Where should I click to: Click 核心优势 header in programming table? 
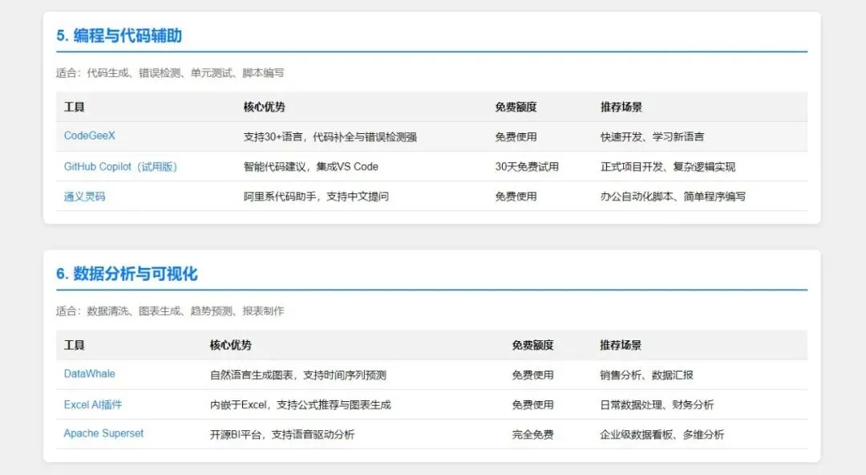coord(264,107)
